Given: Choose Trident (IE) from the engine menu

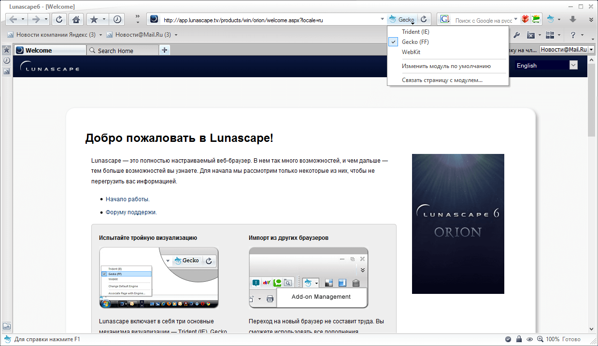Looking at the screenshot, I should pyautogui.click(x=448, y=32).
